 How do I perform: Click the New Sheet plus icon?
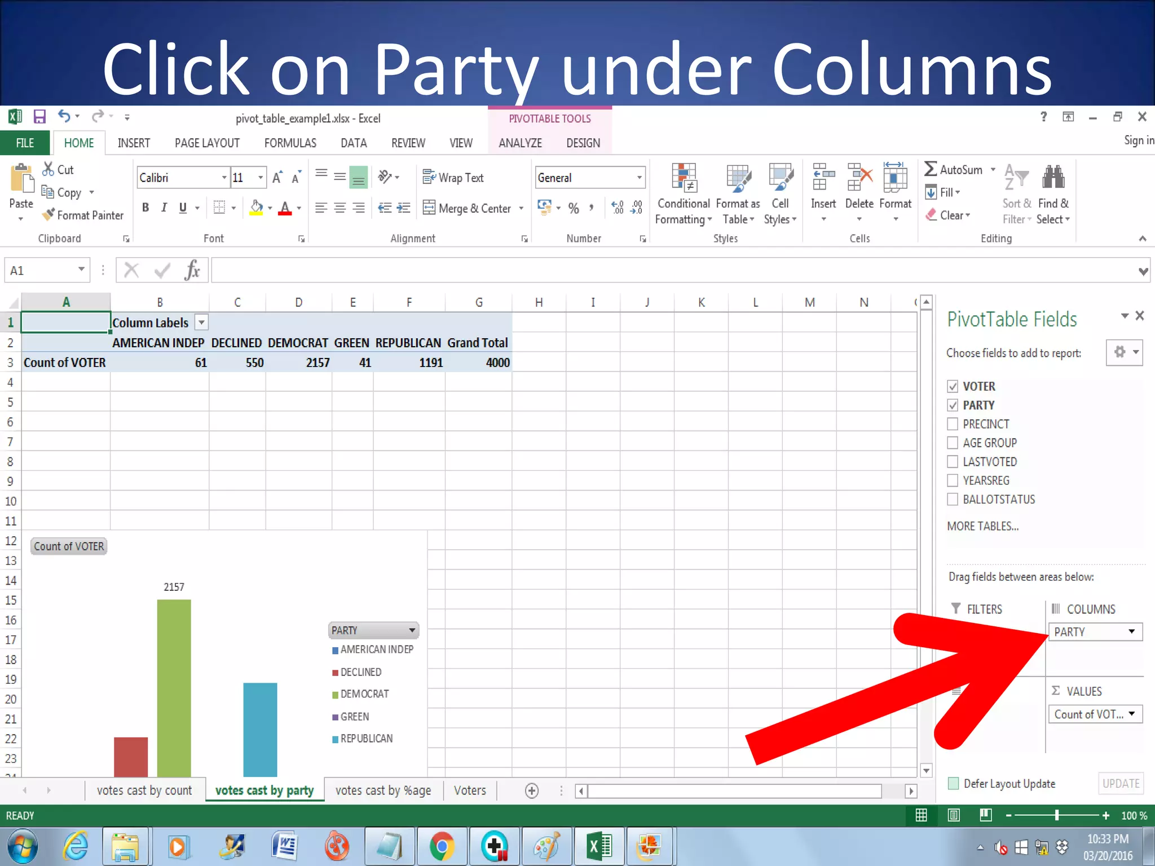click(x=531, y=790)
